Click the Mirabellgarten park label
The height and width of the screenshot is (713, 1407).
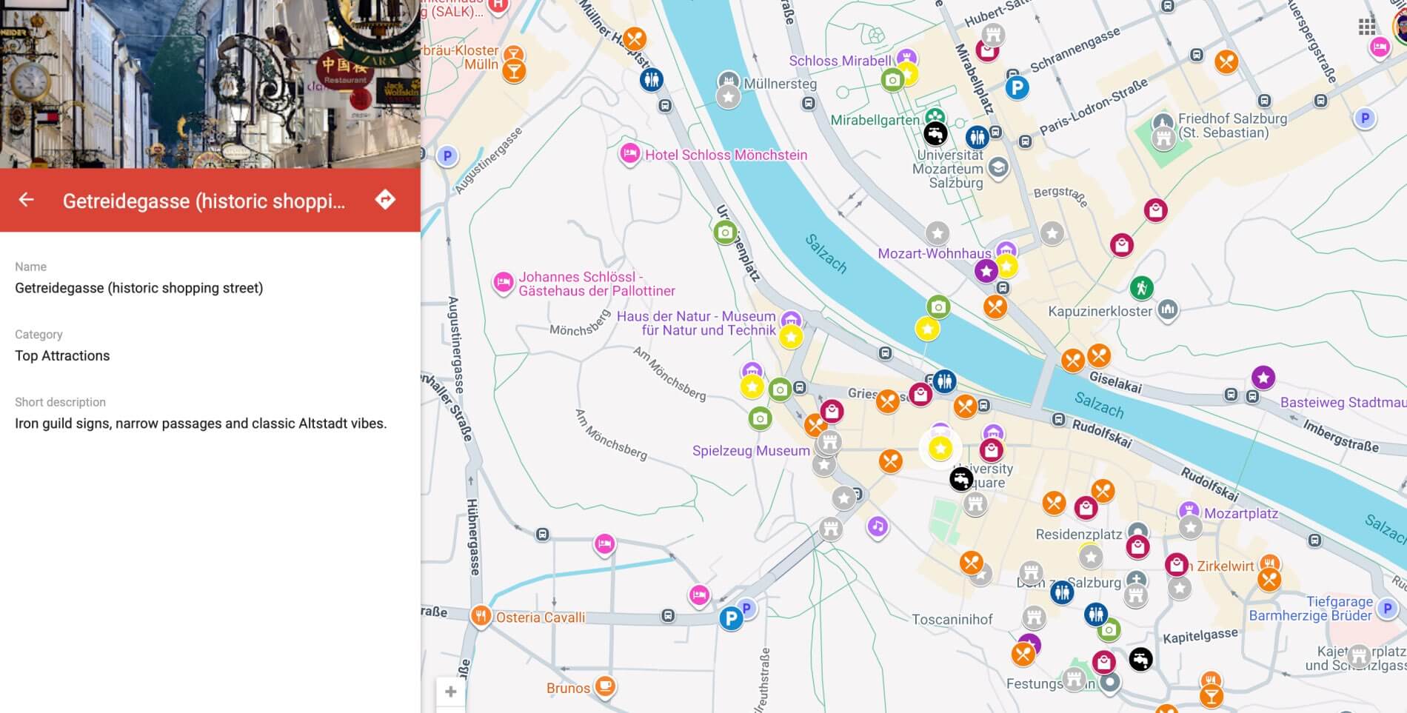point(875,120)
